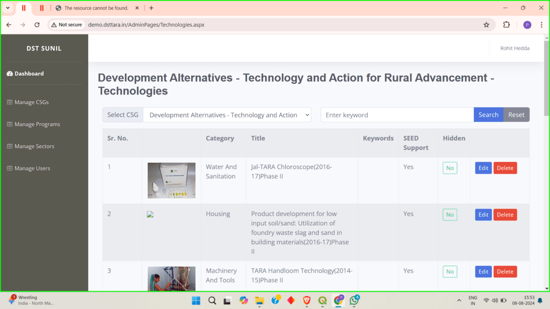This screenshot has height=309, width=550.
Task: Open the Brave browser taskbar icon
Action: 307,300
